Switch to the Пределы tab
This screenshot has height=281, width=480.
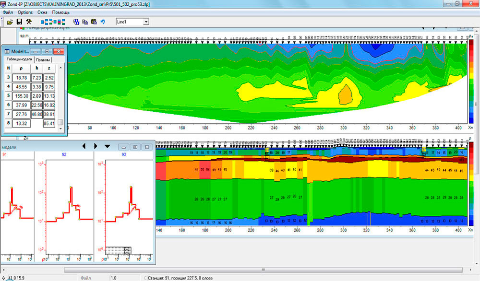[x=43, y=59]
